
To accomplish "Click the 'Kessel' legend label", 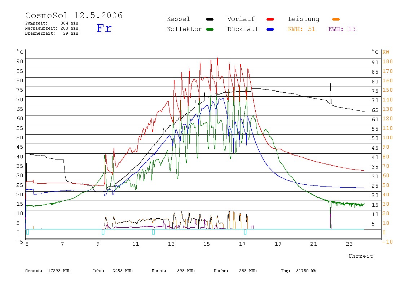I will [x=179, y=19].
